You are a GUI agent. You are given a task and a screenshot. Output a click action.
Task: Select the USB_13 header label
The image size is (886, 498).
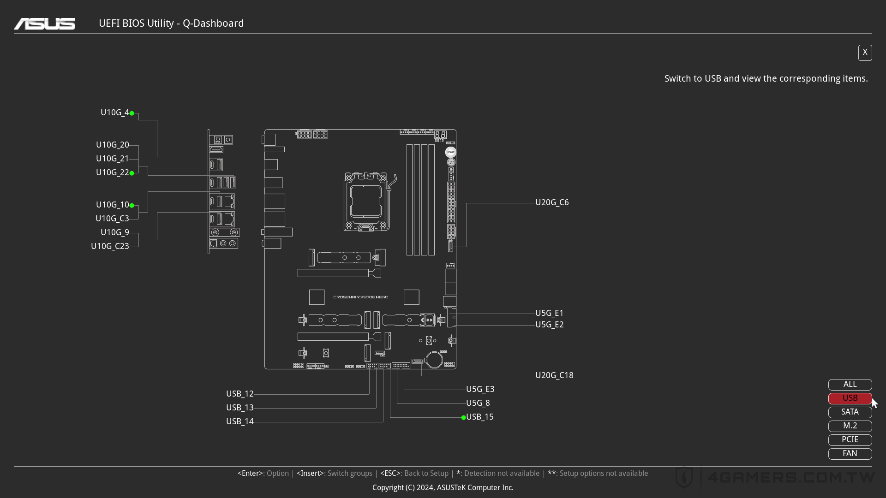(239, 408)
